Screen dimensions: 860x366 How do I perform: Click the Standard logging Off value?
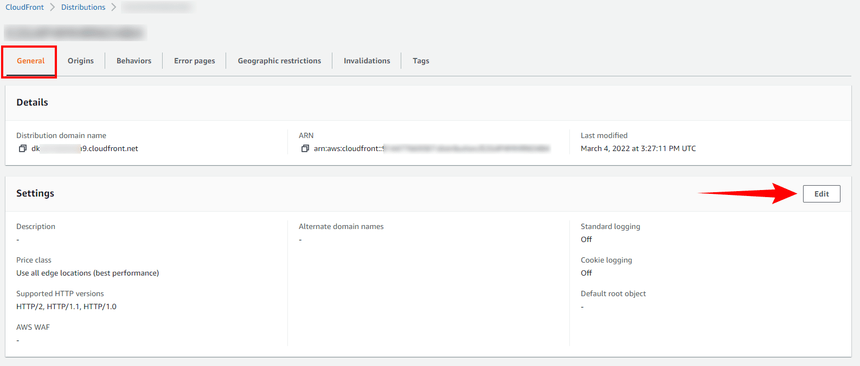(x=586, y=239)
